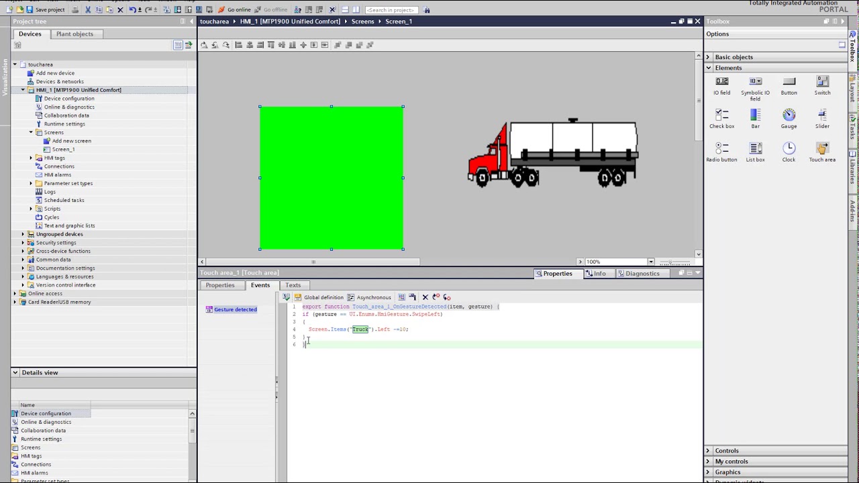Screen dimensions: 859x483
Task: Expand the My controls palette
Action: (x=707, y=462)
